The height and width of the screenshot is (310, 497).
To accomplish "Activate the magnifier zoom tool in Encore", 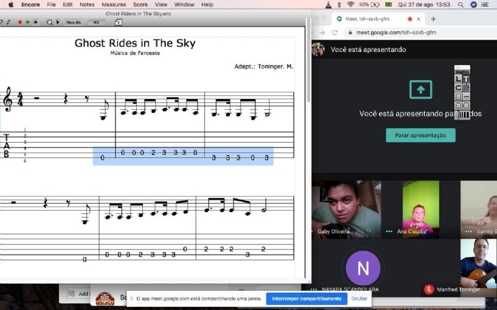I will pyautogui.click(x=50, y=22).
